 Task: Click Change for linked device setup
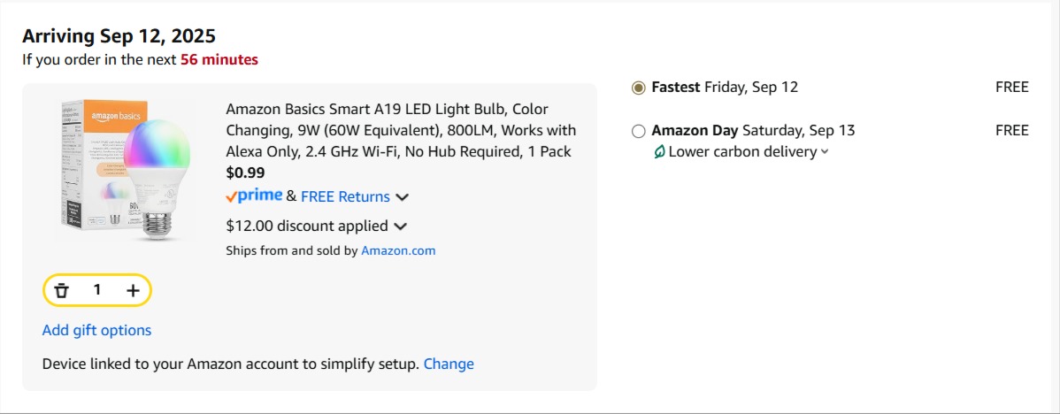tap(449, 364)
